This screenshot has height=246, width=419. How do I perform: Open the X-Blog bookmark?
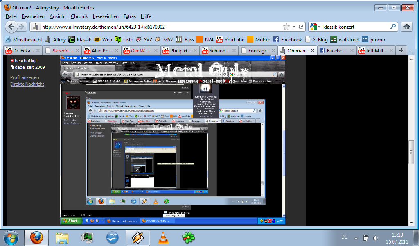[316, 40]
